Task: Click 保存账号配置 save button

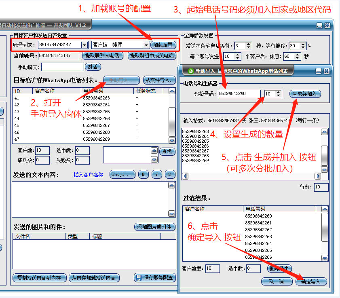Action: (155, 277)
